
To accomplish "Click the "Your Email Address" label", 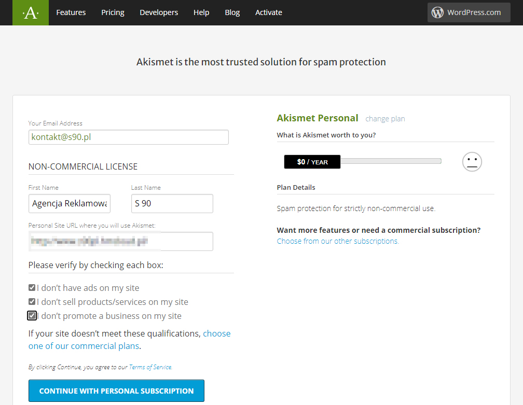I will [x=56, y=123].
